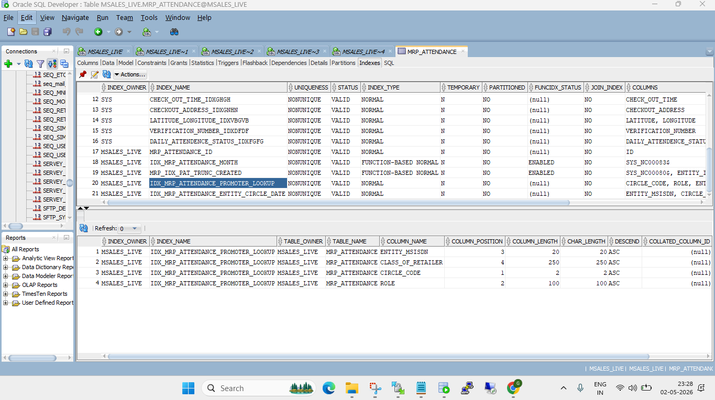Click the Connections tree vertical scrollbar thumb
Screen dimensions: 715x400
coord(70,183)
